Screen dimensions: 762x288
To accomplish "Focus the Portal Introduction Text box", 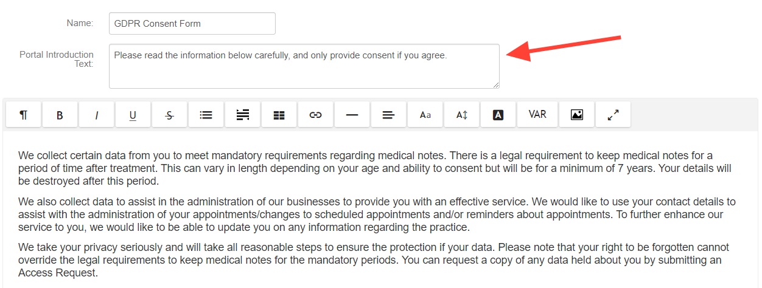I will tap(304, 66).
